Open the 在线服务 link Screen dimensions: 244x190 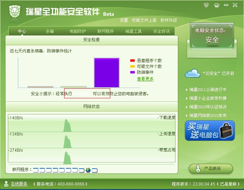[x=19, y=184]
